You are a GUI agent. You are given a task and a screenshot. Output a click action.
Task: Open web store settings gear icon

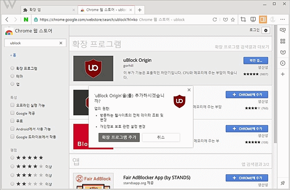point(266,30)
